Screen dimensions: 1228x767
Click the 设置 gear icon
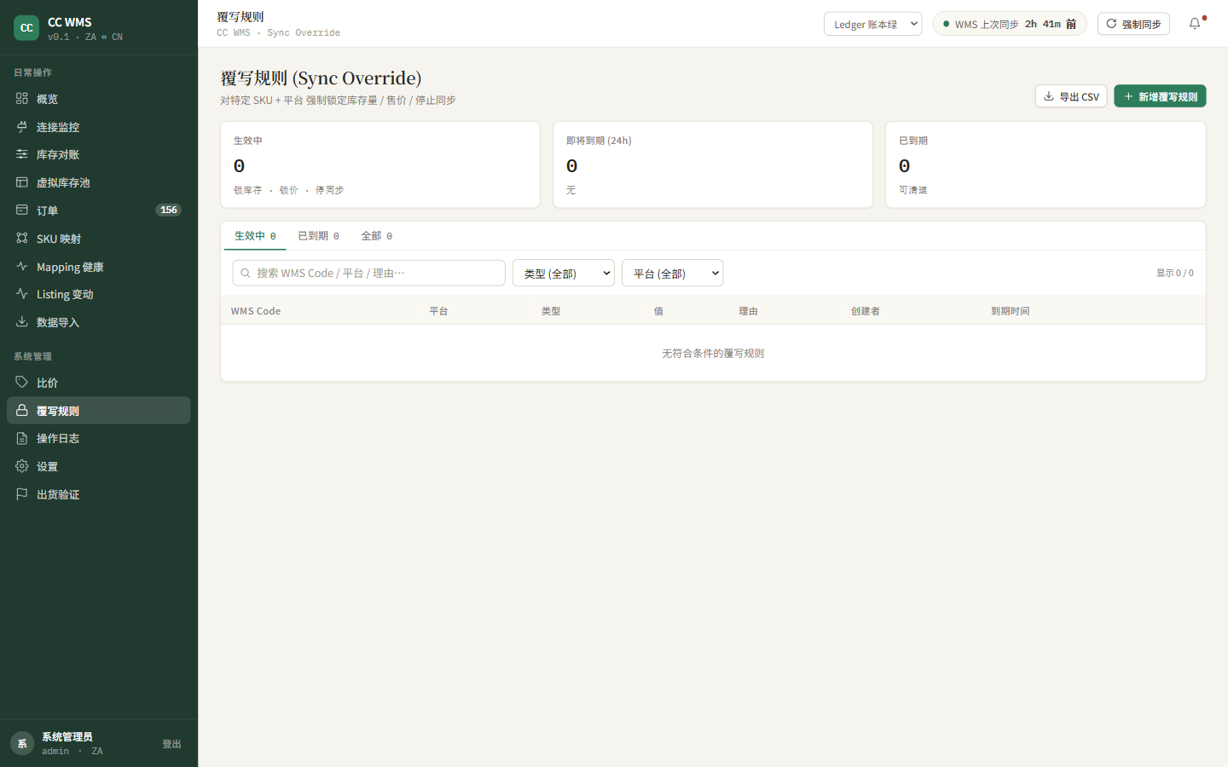pos(22,466)
